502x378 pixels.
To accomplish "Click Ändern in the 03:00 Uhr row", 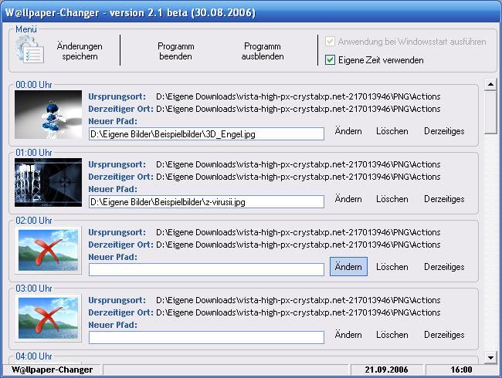I will (x=348, y=335).
